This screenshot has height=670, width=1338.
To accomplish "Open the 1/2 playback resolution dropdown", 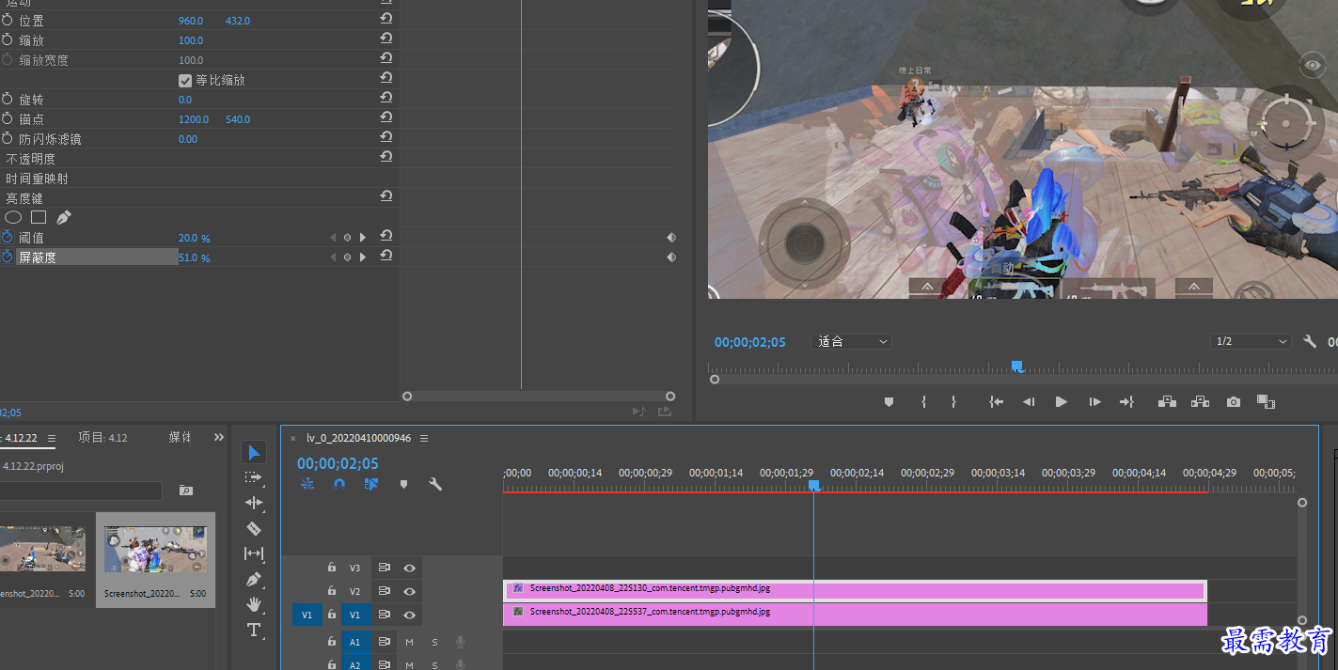I will [x=1251, y=341].
